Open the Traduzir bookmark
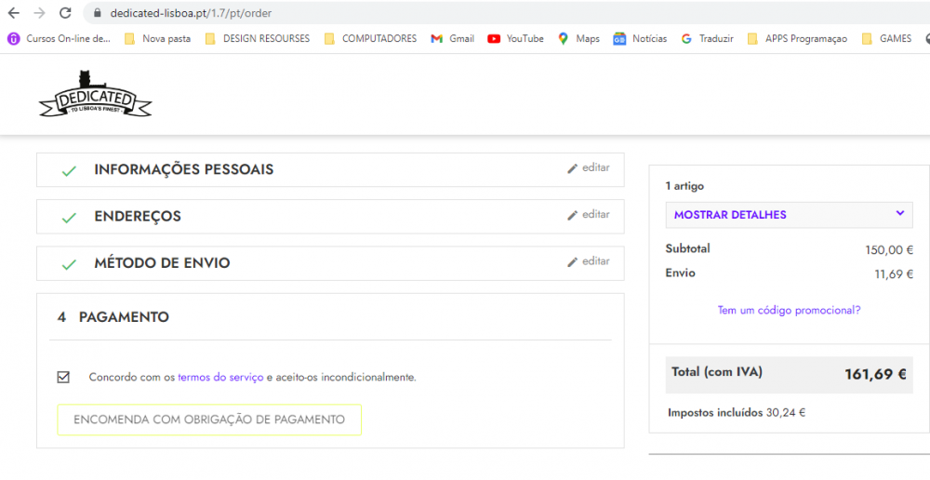This screenshot has width=930, height=480. tap(707, 38)
